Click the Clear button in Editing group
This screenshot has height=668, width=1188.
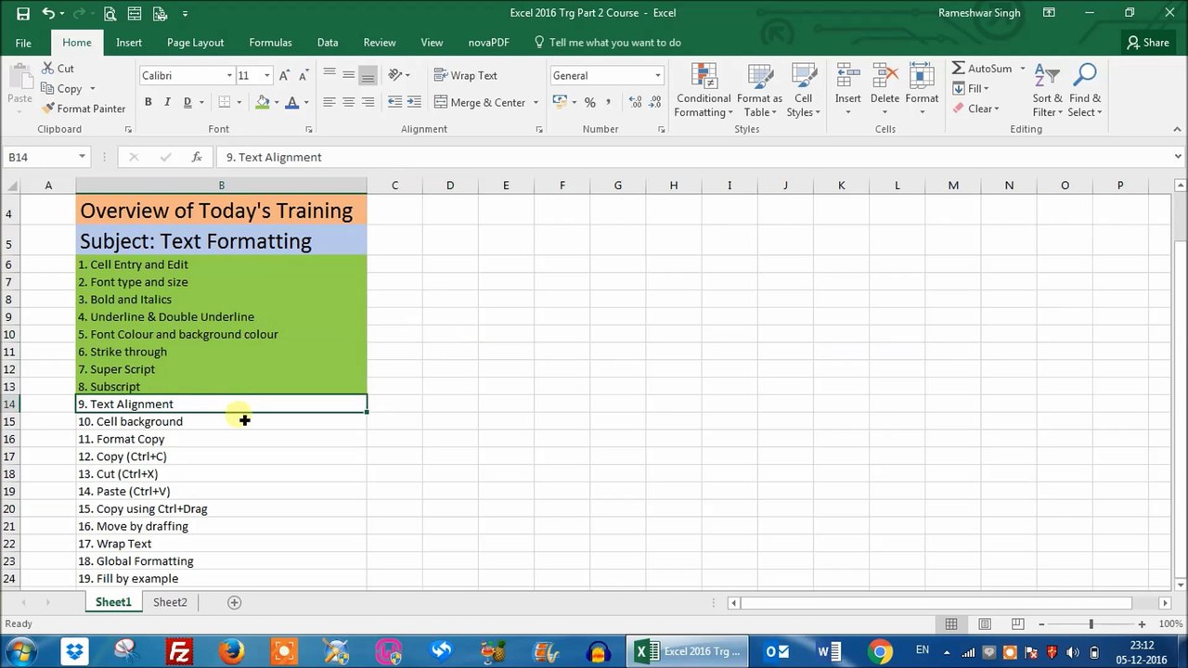tap(975, 109)
